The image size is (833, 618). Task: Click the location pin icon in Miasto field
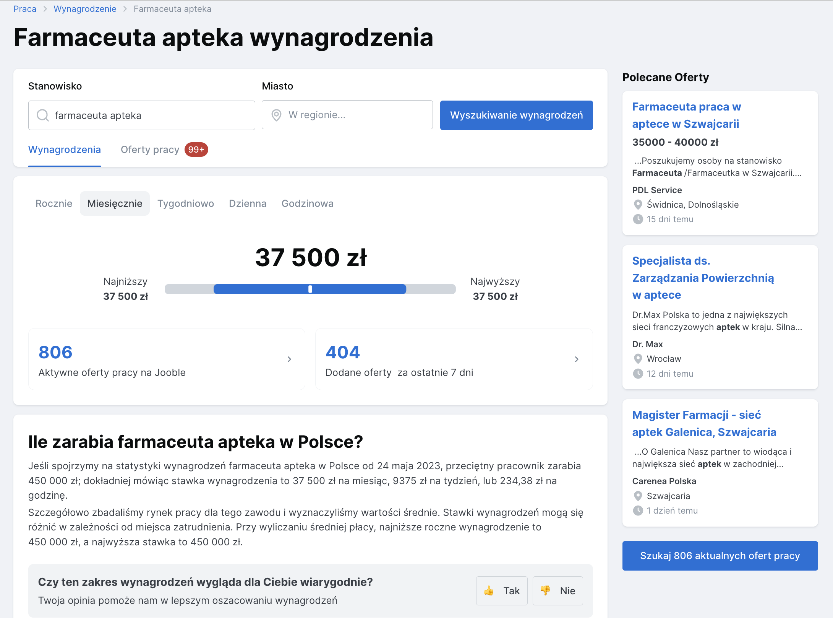276,115
